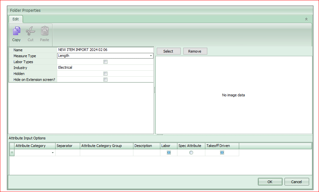319x192 pixels.
Task: Click Remove to clear the image
Action: (195, 51)
